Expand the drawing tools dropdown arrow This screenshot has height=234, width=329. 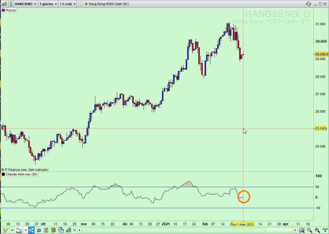[12, 230]
